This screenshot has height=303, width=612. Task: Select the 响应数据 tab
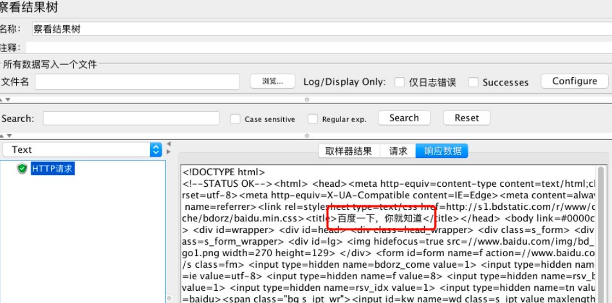442,151
